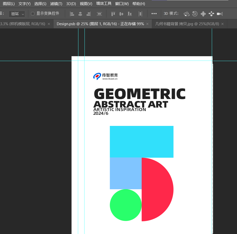Close the Design.psb document tab
The image size is (237, 234).
147,24
